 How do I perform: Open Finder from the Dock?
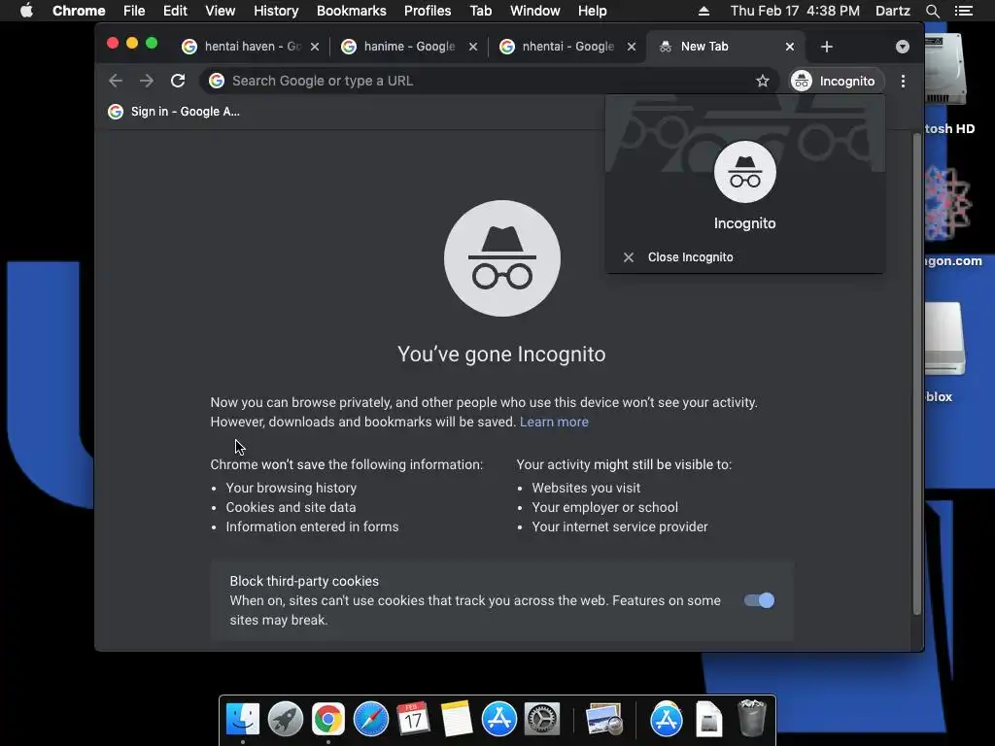(242, 720)
